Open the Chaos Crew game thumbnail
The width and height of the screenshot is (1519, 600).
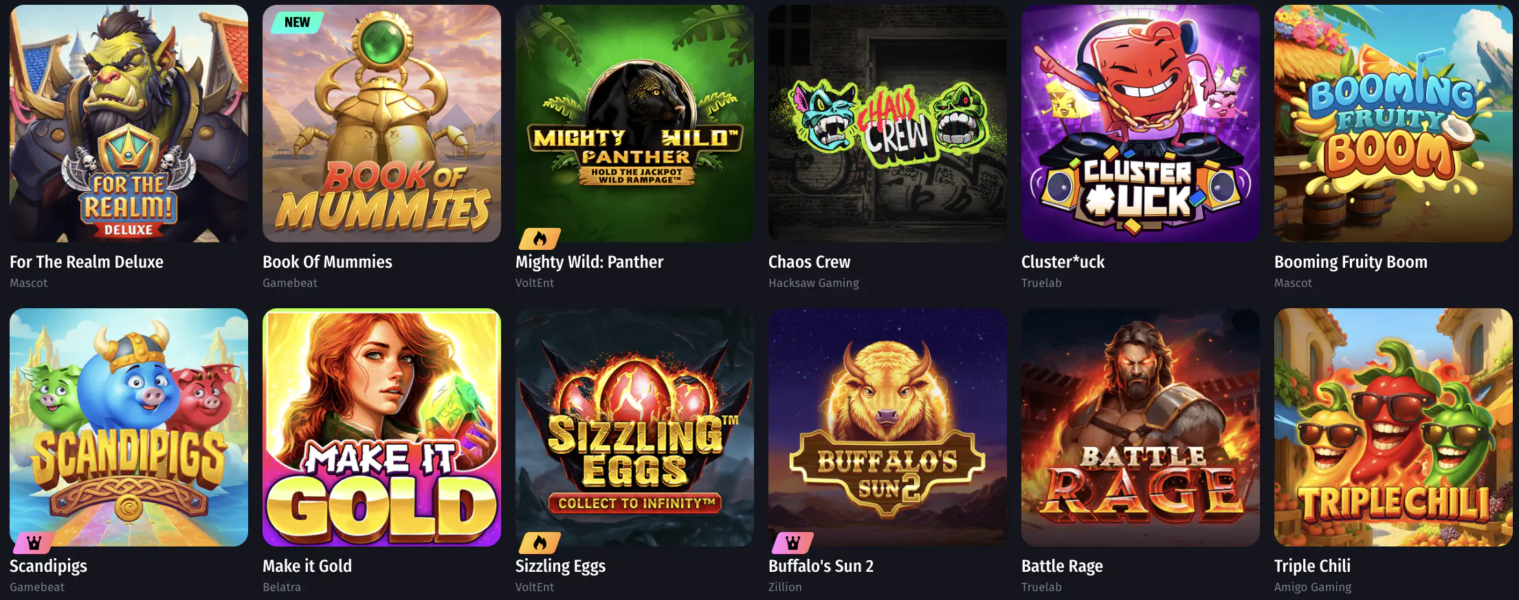tap(887, 124)
